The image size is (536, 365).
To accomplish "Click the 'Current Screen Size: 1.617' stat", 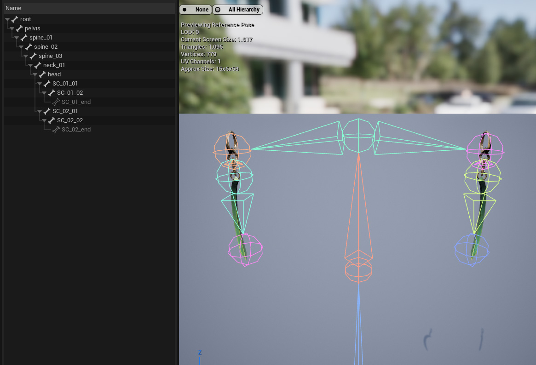I will point(217,40).
